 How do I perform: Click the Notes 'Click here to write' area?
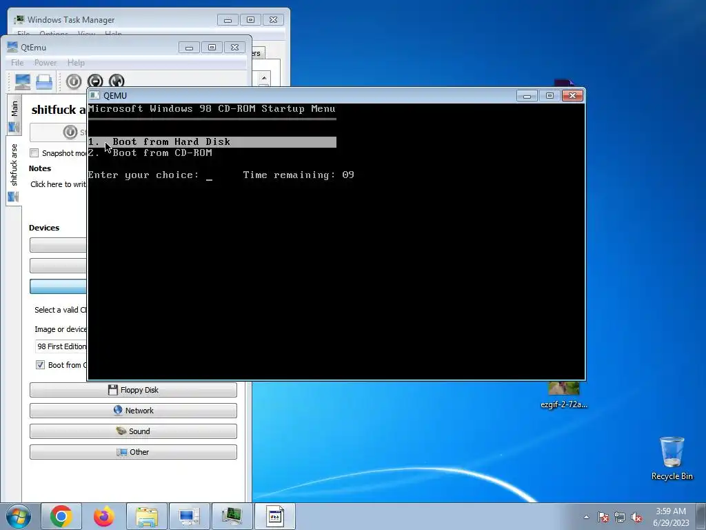click(58, 184)
